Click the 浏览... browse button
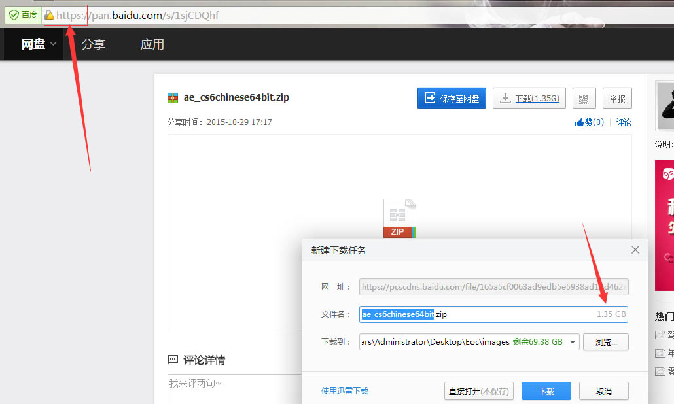The image size is (674, 404). [606, 342]
